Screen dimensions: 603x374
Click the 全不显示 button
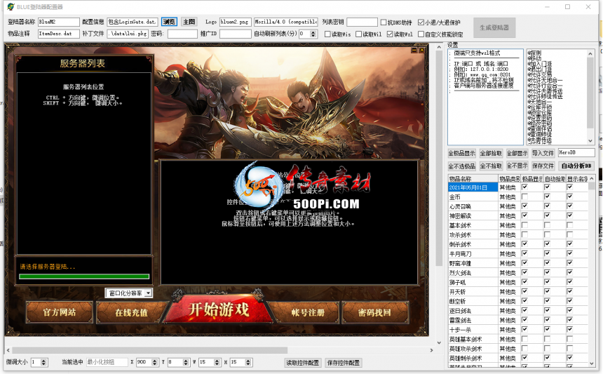pyautogui.click(x=517, y=166)
